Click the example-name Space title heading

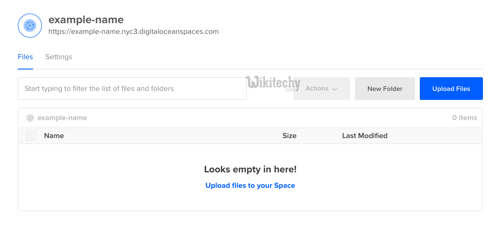pos(86,19)
